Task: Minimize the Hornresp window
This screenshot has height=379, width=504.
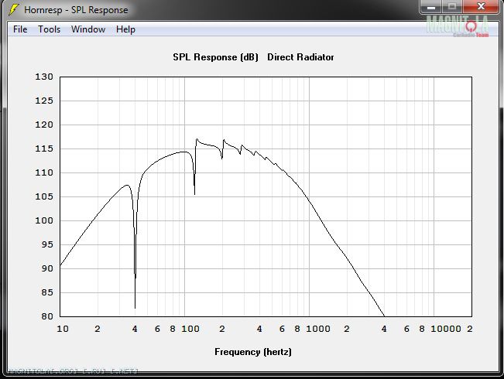Action: pyautogui.click(x=431, y=6)
